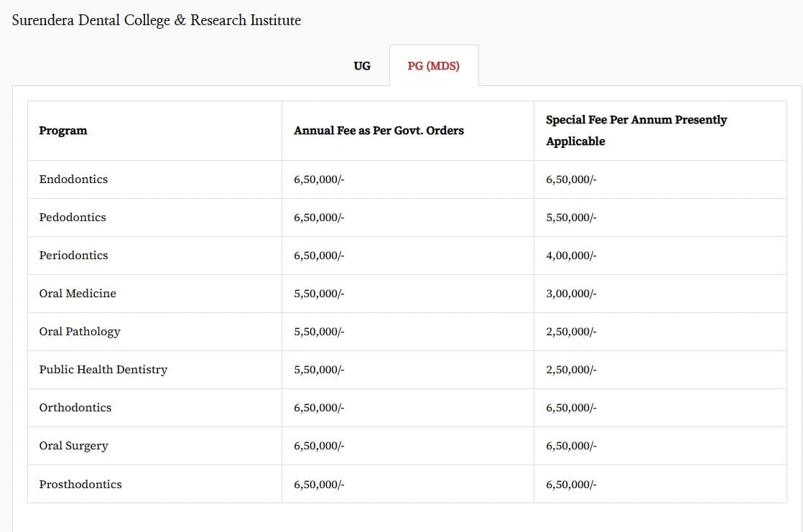Click the Special Fee Per Annum header
The width and height of the screenshot is (803, 532).
636,131
